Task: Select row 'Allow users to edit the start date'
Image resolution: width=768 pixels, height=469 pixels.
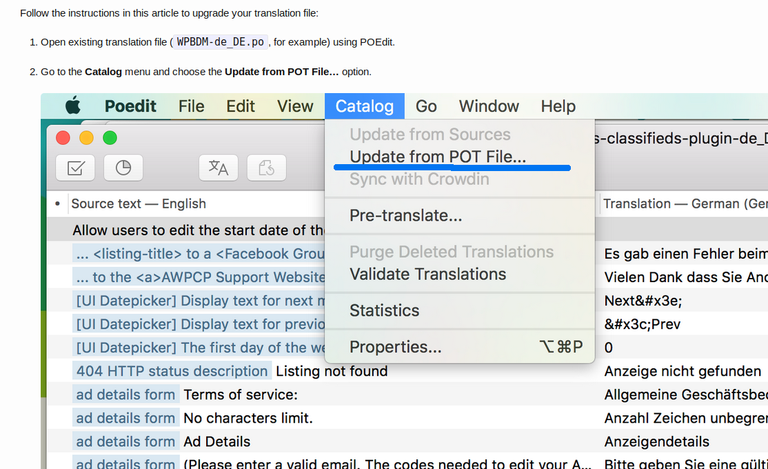Action: pyautogui.click(x=198, y=230)
